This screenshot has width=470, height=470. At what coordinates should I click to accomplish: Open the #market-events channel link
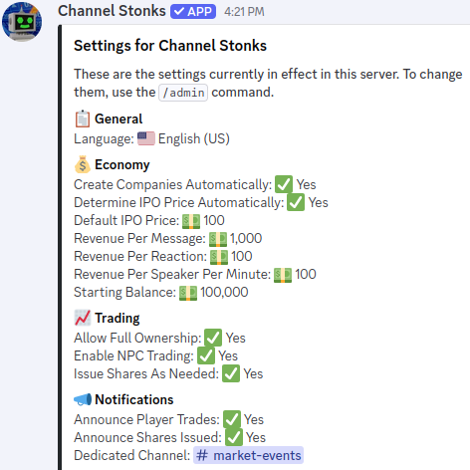[x=248, y=455]
